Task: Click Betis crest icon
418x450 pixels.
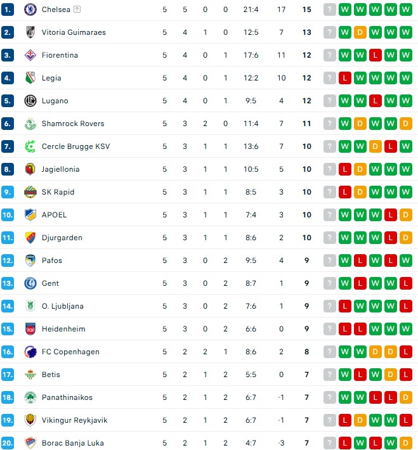Action: 30,375
